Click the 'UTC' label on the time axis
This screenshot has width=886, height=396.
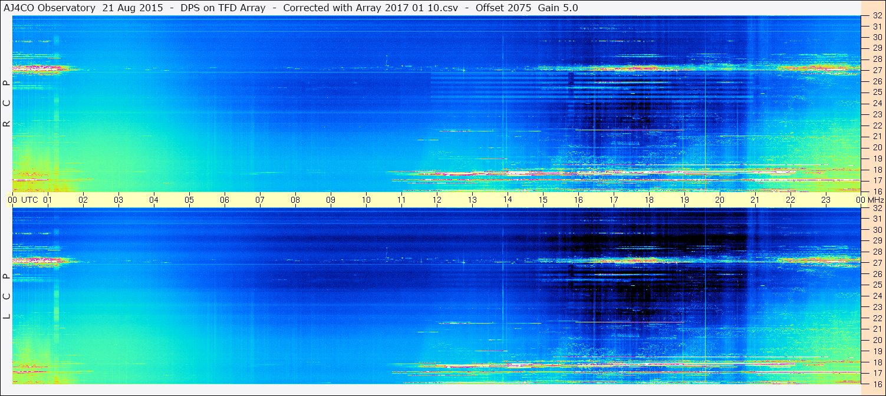coord(30,200)
